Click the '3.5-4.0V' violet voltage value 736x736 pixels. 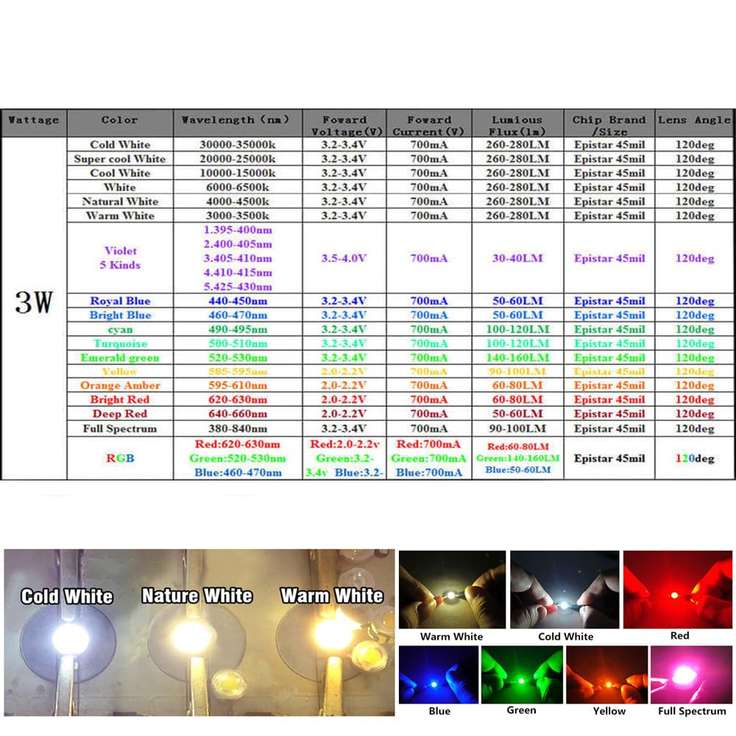point(344,258)
